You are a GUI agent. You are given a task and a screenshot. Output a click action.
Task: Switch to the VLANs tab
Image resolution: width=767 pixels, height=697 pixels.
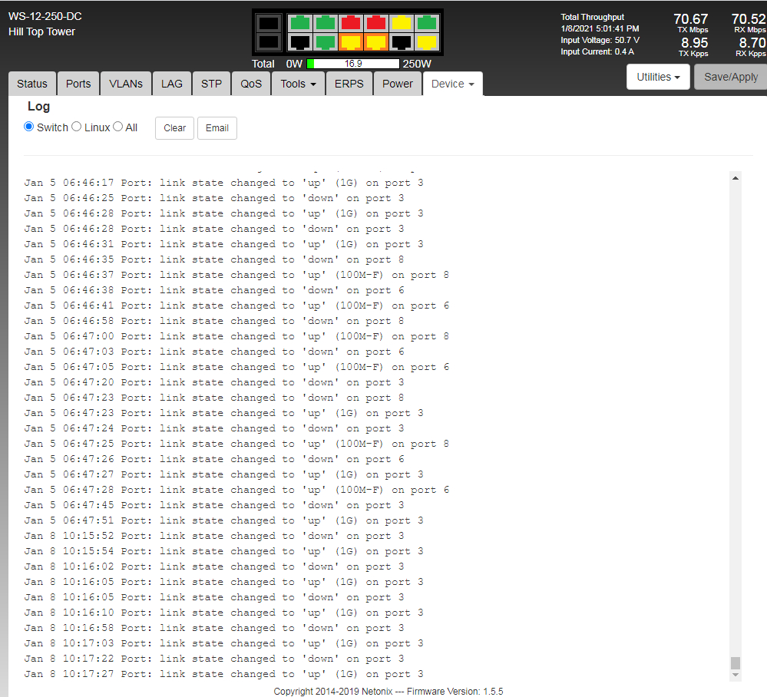point(126,84)
